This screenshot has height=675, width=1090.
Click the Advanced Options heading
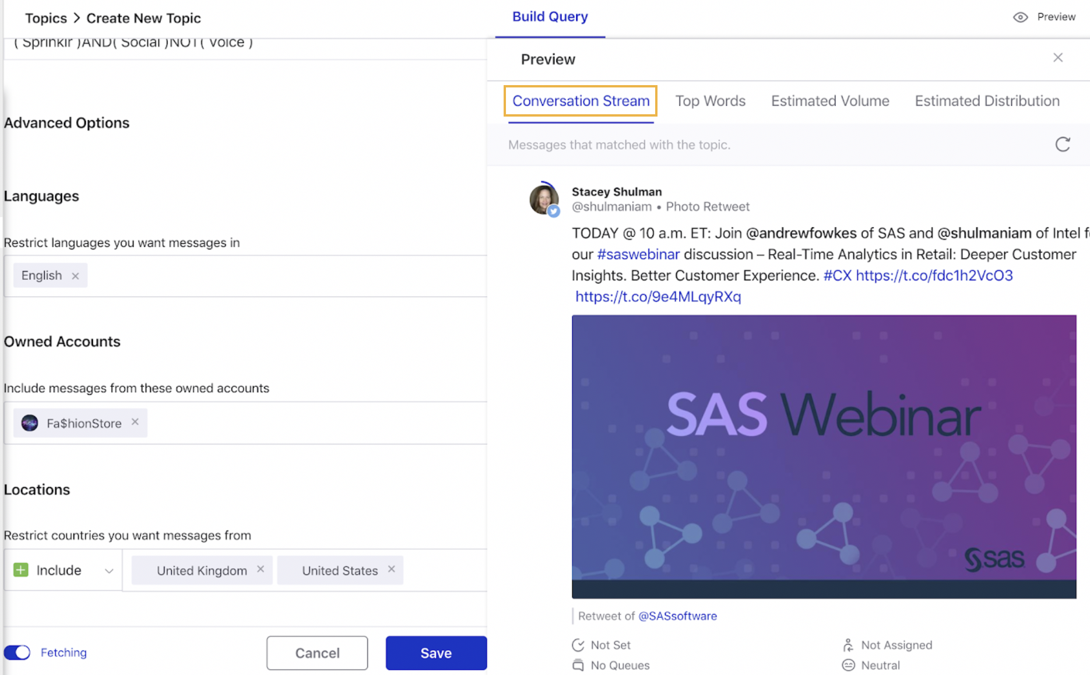pyautogui.click(x=66, y=123)
